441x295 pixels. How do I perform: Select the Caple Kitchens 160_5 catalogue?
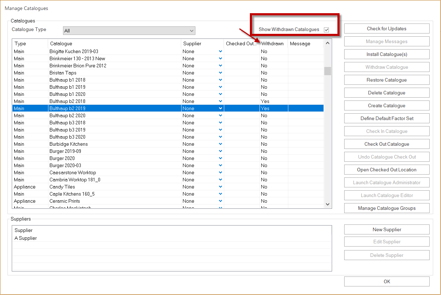coord(168,194)
